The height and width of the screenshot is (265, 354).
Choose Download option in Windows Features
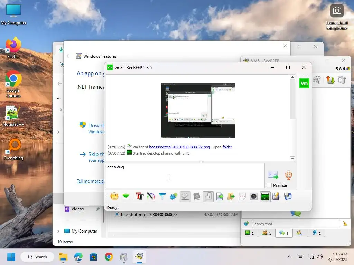tap(92, 128)
